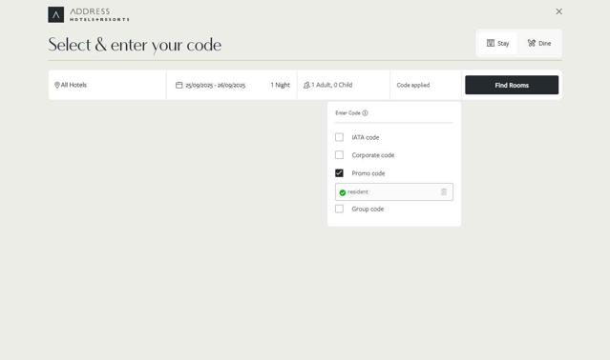
Task: Click the Promo code label
Action: coord(368,173)
